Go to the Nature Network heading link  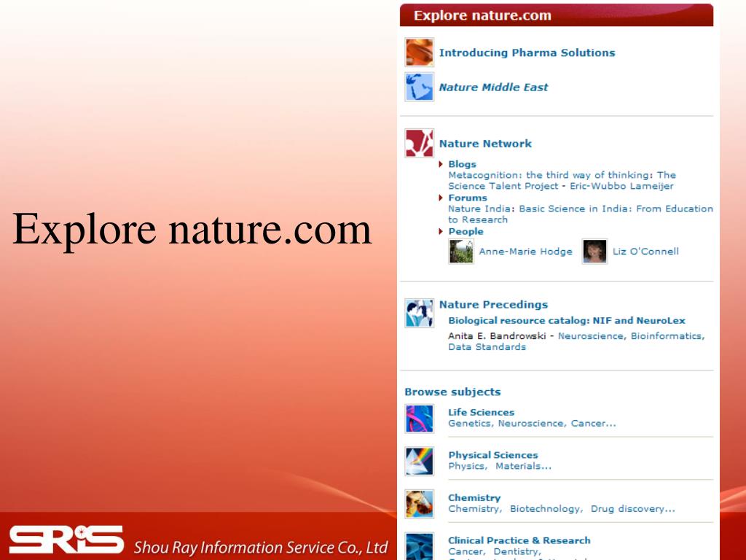pyautogui.click(x=485, y=144)
